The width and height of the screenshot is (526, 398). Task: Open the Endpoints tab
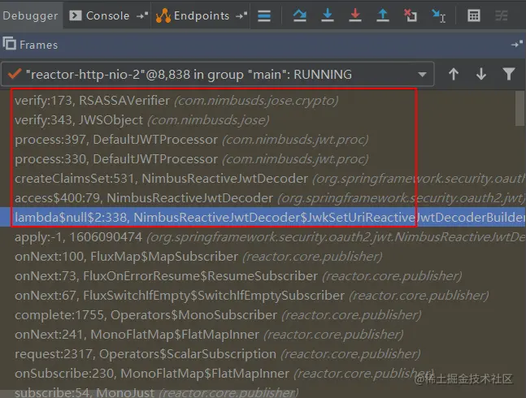[202, 15]
